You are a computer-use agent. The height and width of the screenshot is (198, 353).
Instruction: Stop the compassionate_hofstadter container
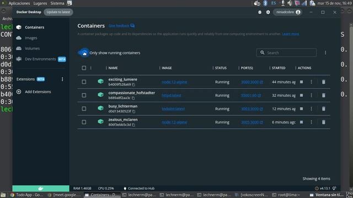302,95
